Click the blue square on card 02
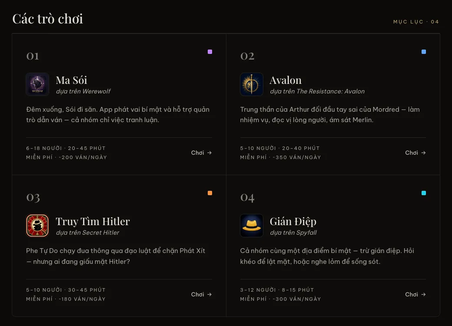 pyautogui.click(x=424, y=52)
